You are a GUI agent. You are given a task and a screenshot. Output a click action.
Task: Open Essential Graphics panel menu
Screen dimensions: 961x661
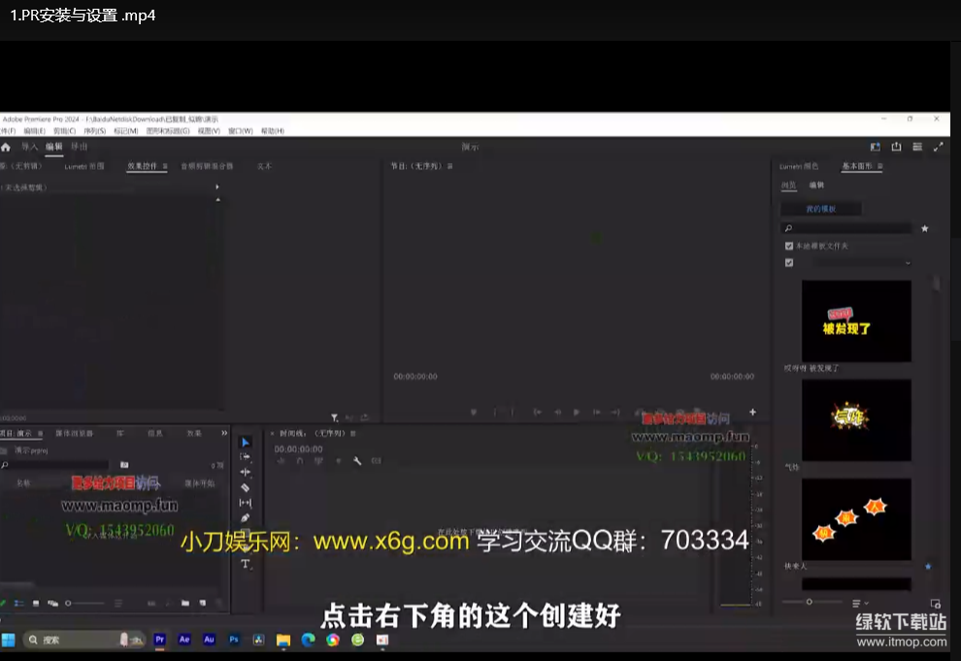click(x=880, y=166)
